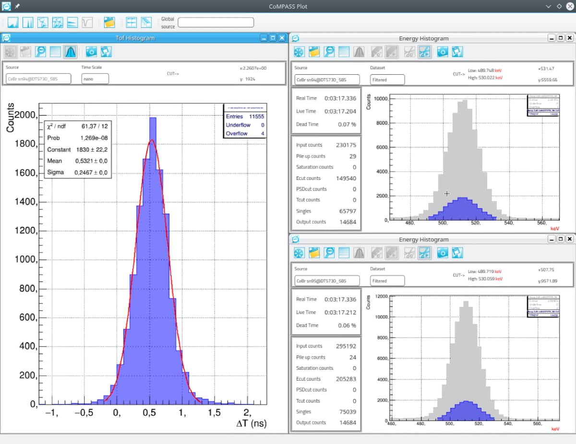Click 'Ecut counts 149540' in top Energy Histogram
Image resolution: width=576 pixels, height=444 pixels.
pos(326,178)
